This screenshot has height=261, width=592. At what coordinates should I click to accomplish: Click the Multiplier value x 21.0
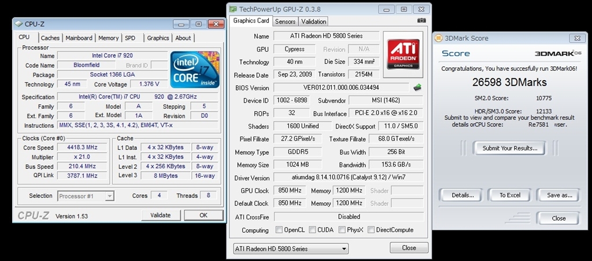pyautogui.click(x=82, y=157)
